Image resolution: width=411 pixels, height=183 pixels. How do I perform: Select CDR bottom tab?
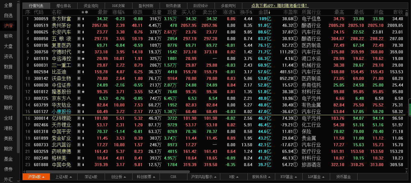173,177
